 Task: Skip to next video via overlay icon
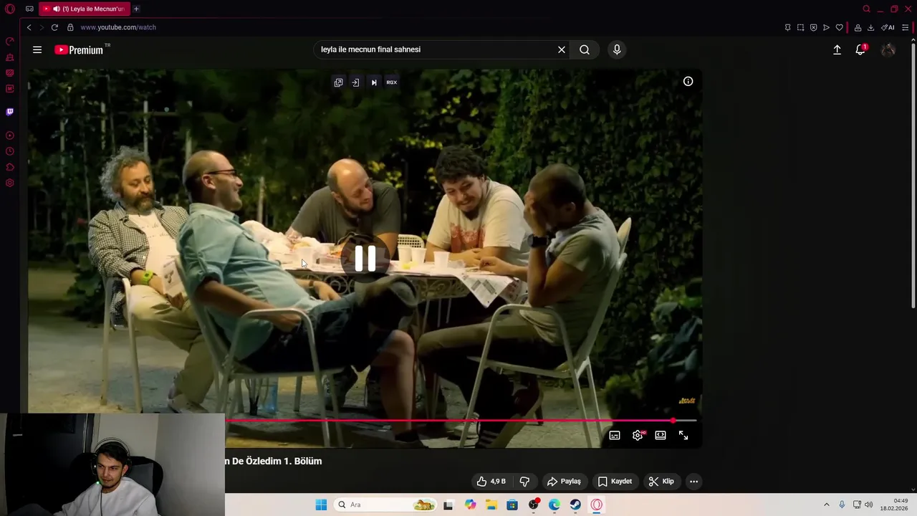pyautogui.click(x=373, y=82)
